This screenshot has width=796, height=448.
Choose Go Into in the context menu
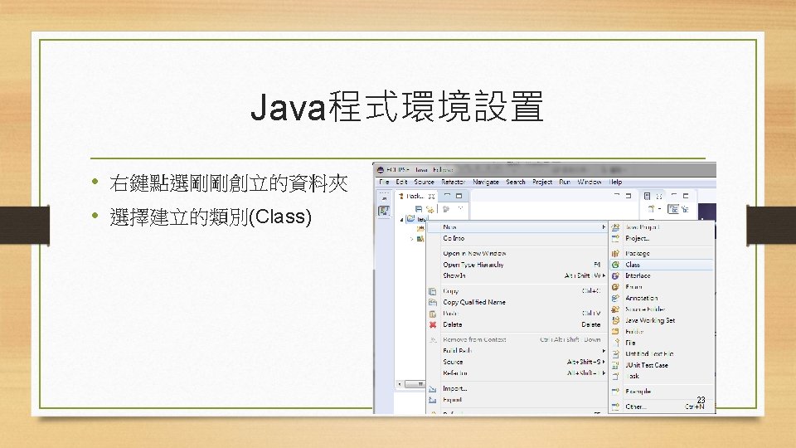pos(517,238)
